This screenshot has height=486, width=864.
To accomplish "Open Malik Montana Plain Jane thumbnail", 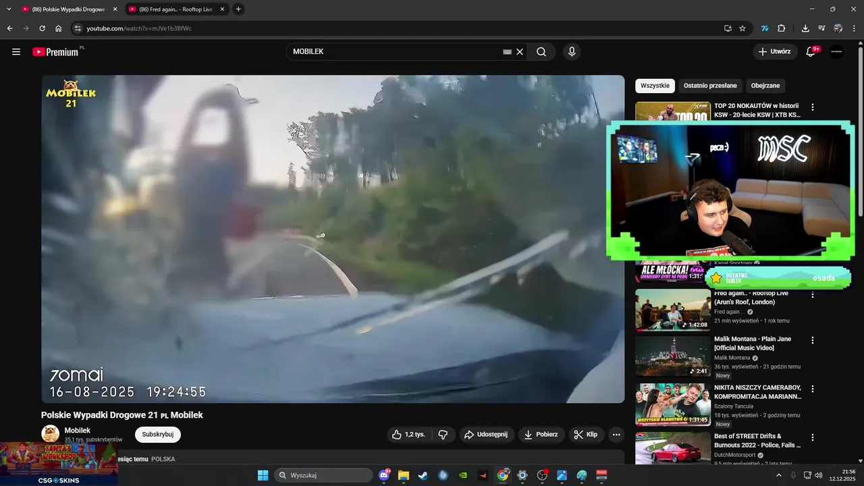I will click(673, 356).
